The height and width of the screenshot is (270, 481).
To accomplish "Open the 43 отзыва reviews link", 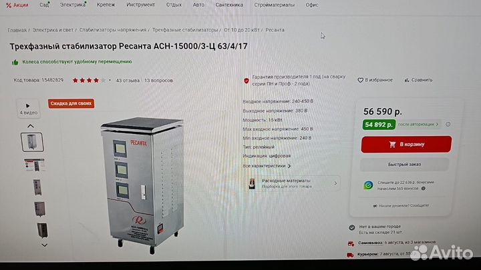I will 128,81.
